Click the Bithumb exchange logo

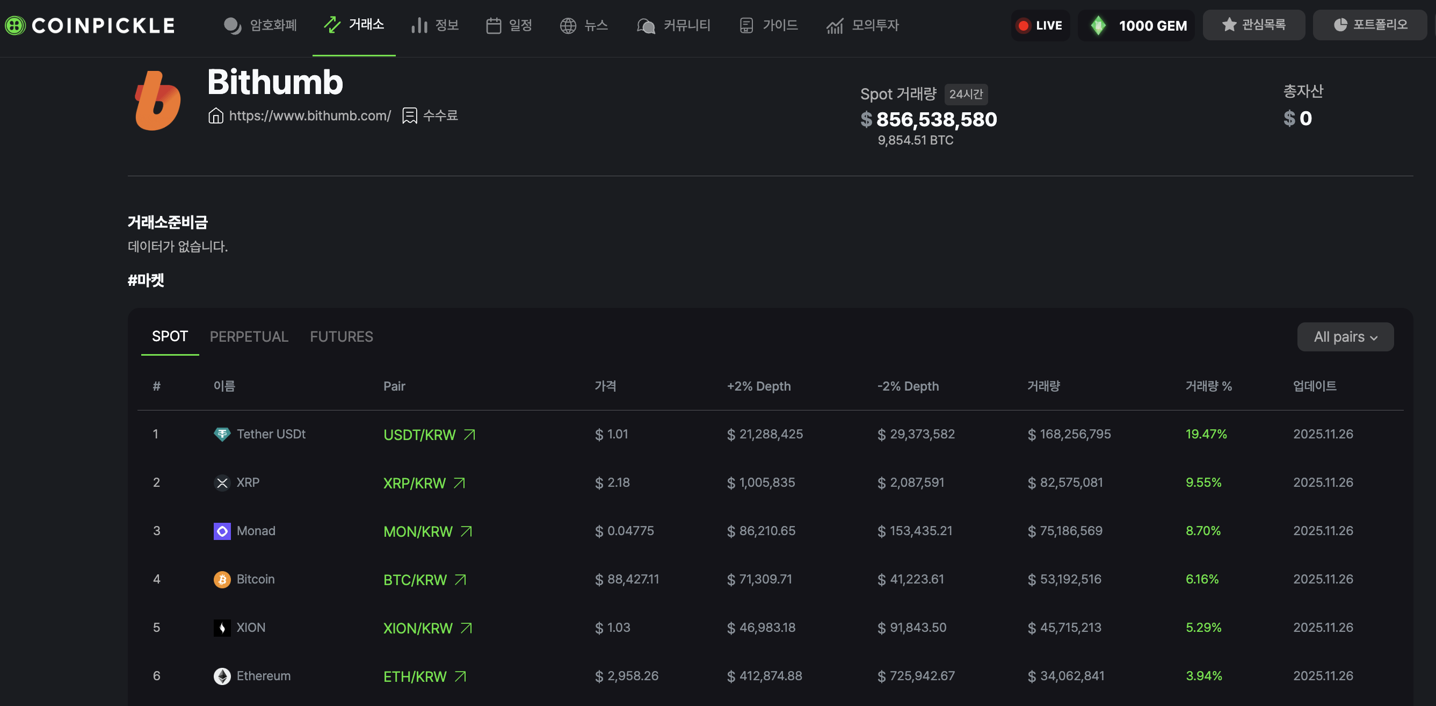click(158, 100)
